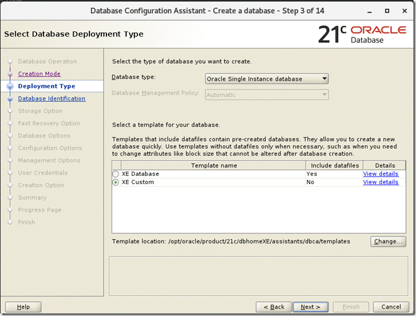Screen dimensions: 416x316
Task: Click the Deployment Type step
Action: (47, 86)
